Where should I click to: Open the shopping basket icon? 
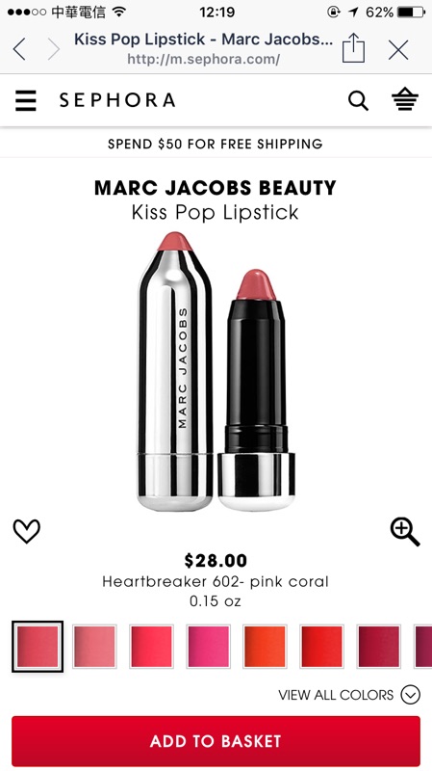[x=405, y=100]
